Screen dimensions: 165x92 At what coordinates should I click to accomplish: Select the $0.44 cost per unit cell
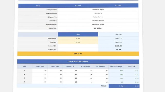click(118, 50)
